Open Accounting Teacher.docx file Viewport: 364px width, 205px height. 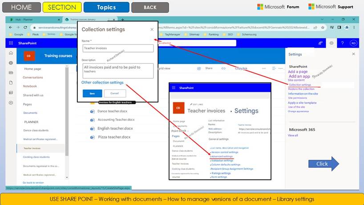pyautogui.click(x=116, y=120)
